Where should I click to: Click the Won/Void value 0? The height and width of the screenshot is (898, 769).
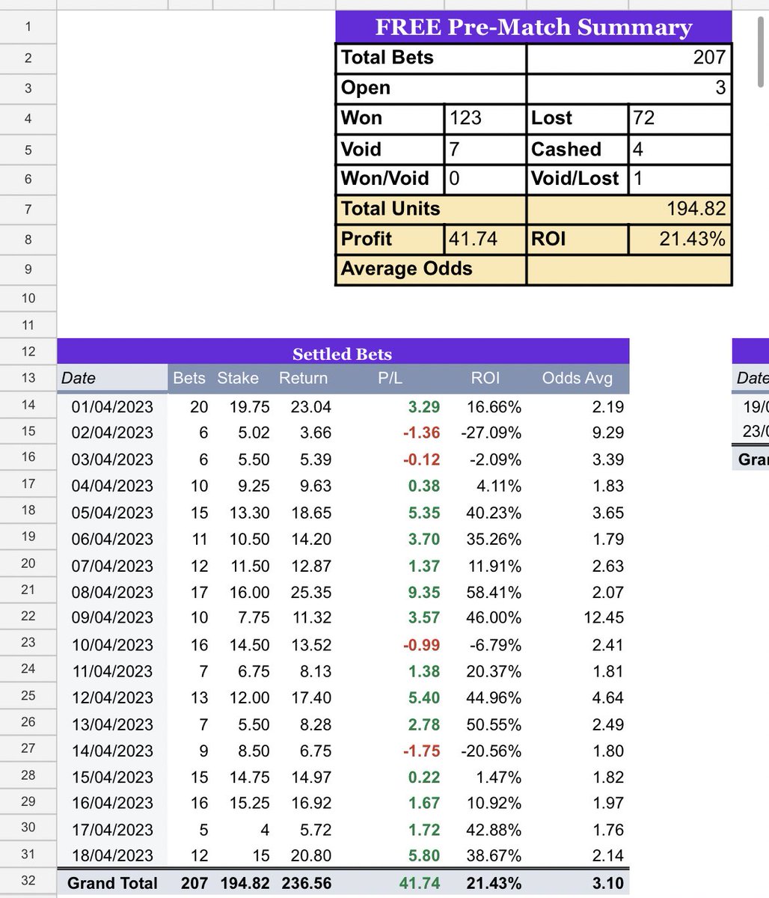(485, 179)
